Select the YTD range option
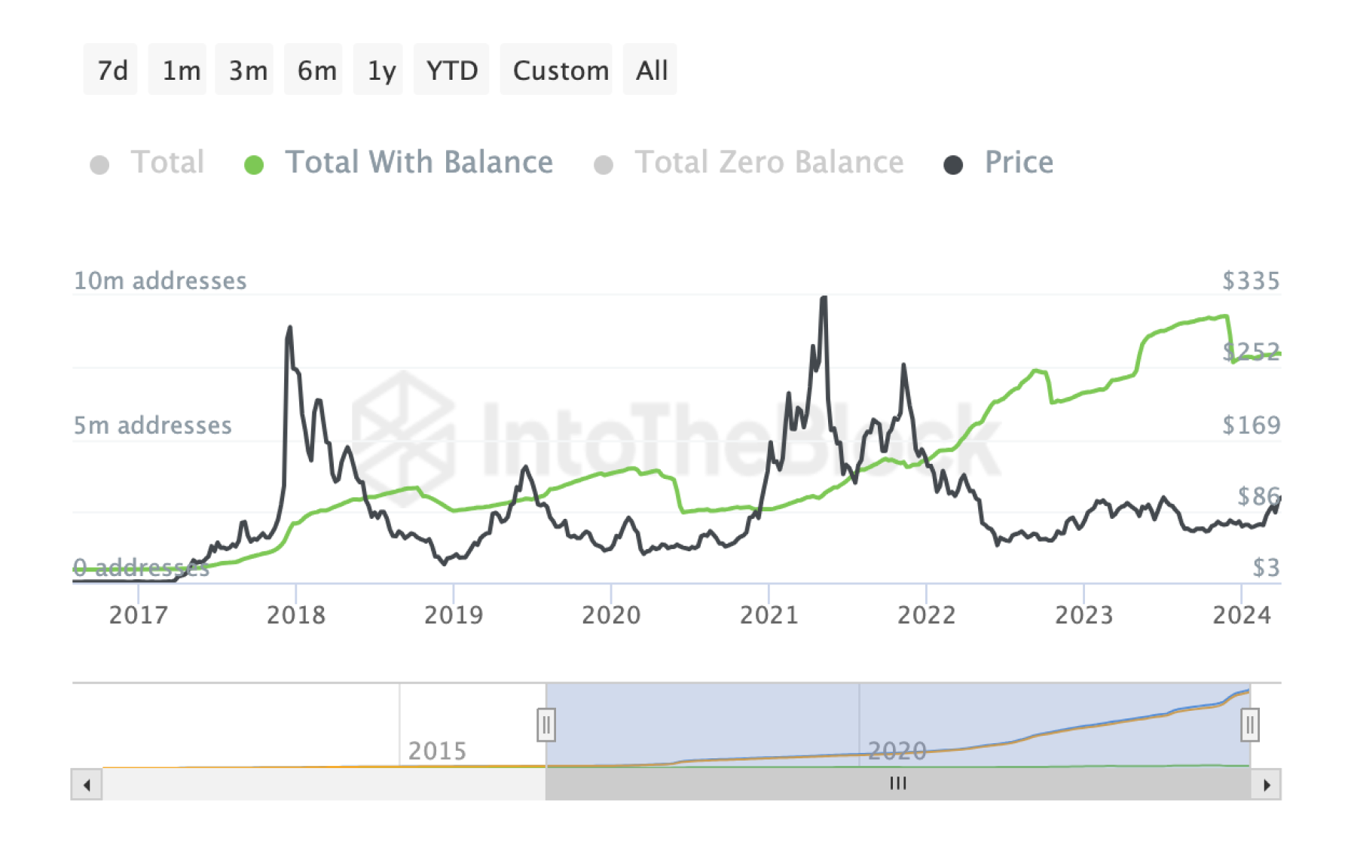 pyautogui.click(x=452, y=70)
